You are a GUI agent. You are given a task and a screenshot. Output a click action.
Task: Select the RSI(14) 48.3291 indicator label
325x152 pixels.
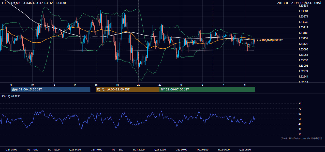11,96
